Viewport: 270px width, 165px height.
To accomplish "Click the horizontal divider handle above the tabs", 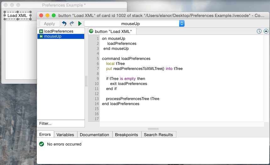I will [153, 129].
